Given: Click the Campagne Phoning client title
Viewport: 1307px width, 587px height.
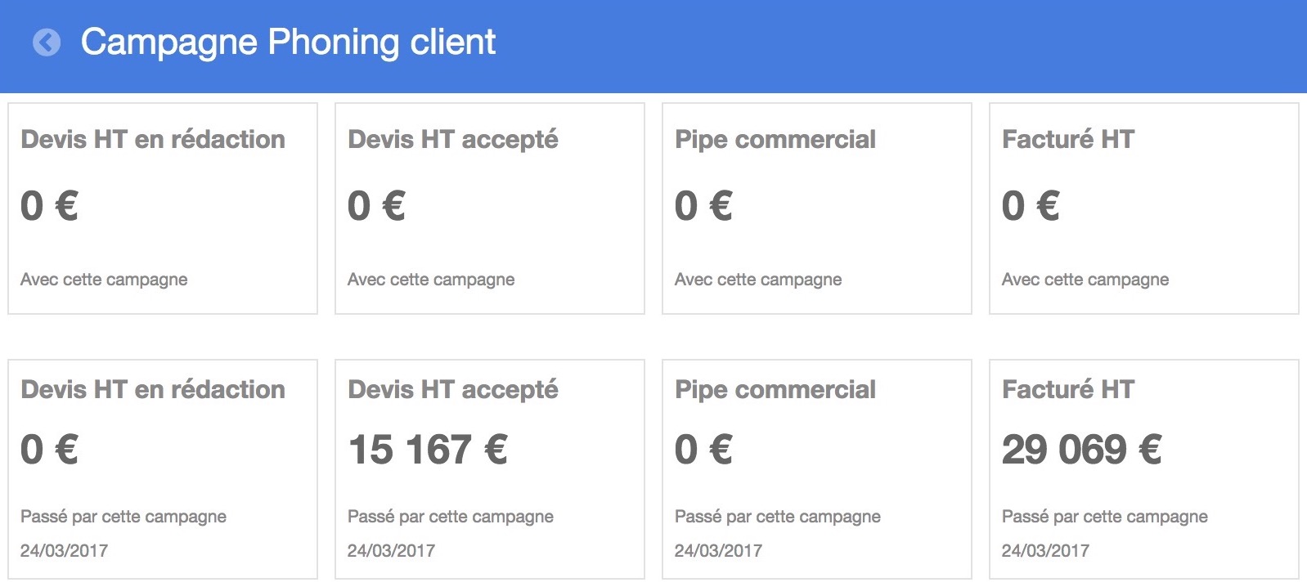Looking at the screenshot, I should [288, 43].
